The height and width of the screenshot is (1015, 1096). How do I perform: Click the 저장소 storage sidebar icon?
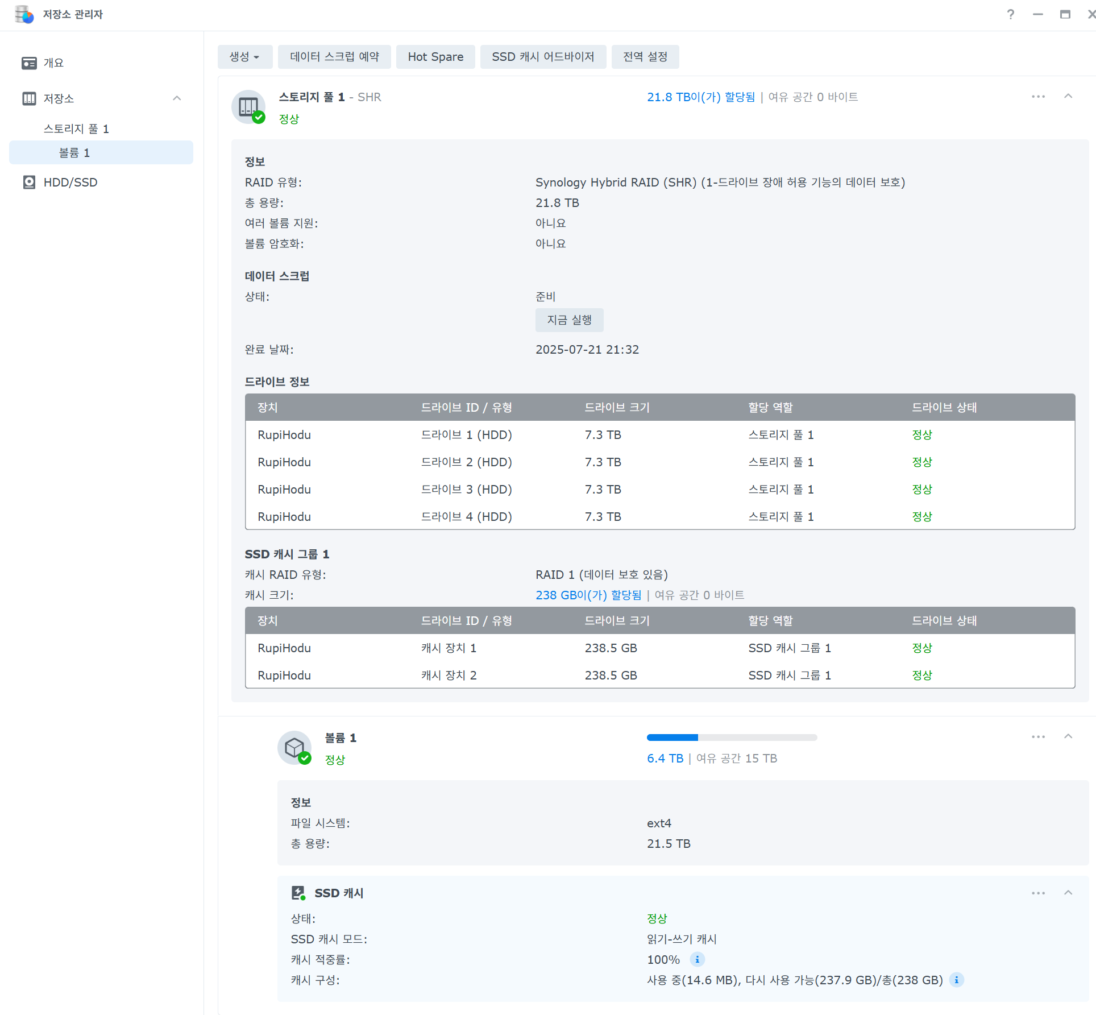pos(29,98)
